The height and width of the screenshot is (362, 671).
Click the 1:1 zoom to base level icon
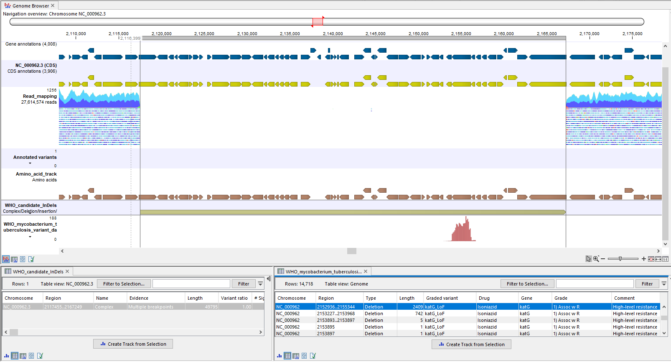[x=665, y=259]
